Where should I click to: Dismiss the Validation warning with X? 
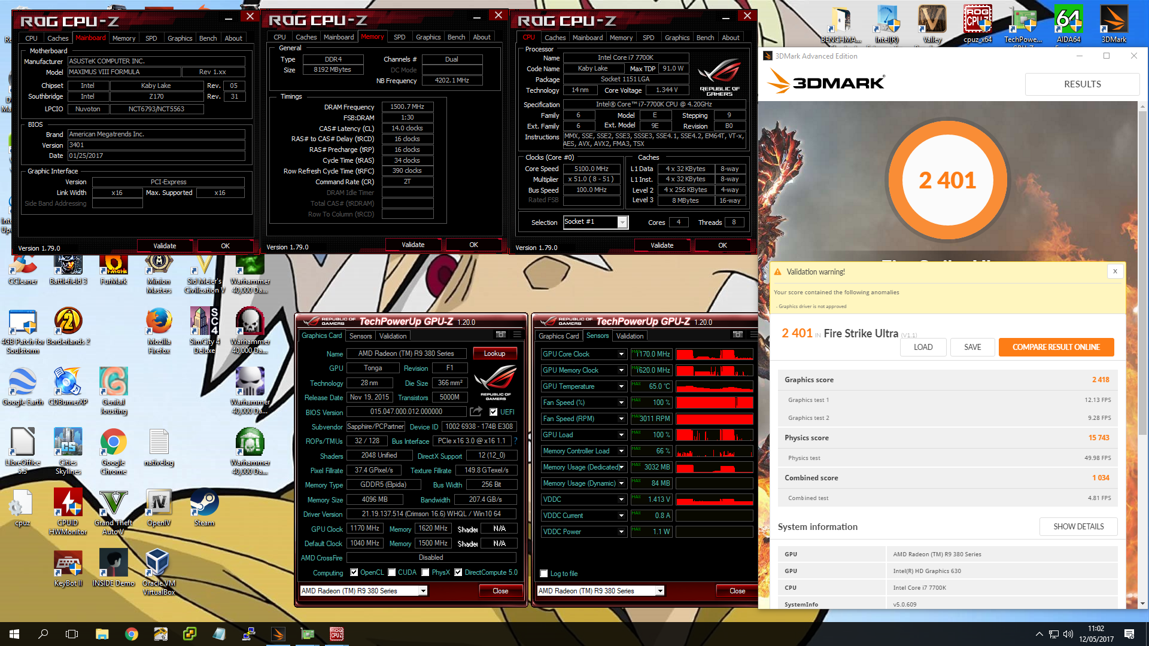tap(1115, 272)
